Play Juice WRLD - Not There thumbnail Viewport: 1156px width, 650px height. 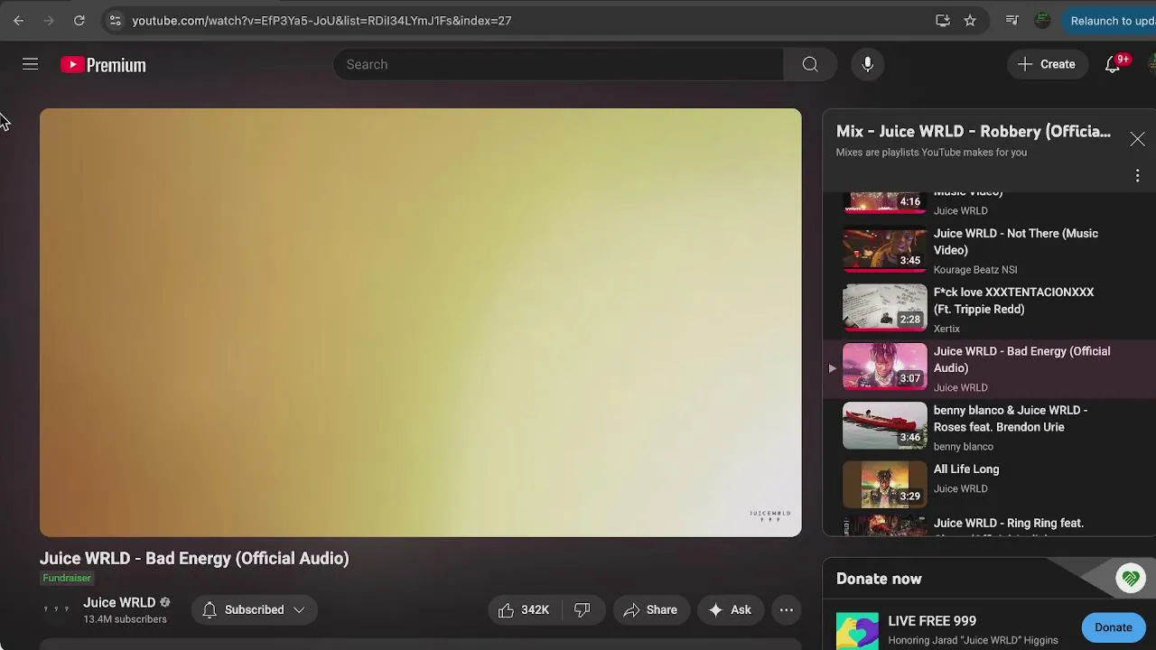tap(884, 248)
